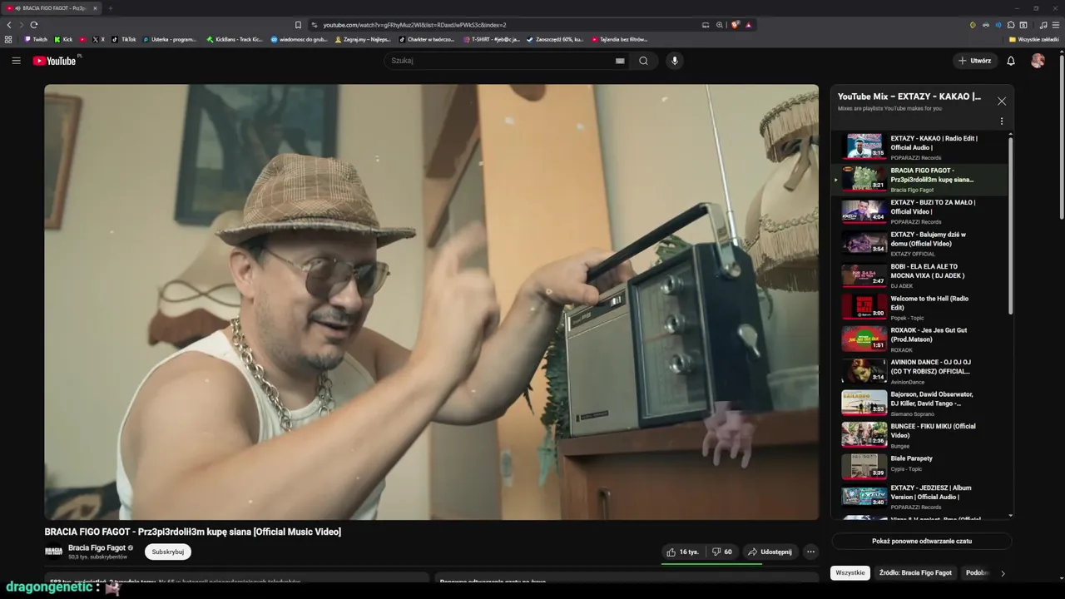Image resolution: width=1065 pixels, height=599 pixels.
Task: Open the Wszystkie zakładki bookmarks folder
Action: point(1035,39)
